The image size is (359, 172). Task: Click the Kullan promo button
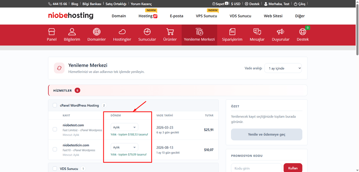pos(293,168)
